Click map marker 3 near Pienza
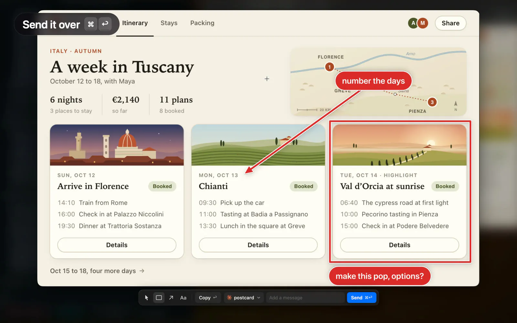 (x=432, y=102)
